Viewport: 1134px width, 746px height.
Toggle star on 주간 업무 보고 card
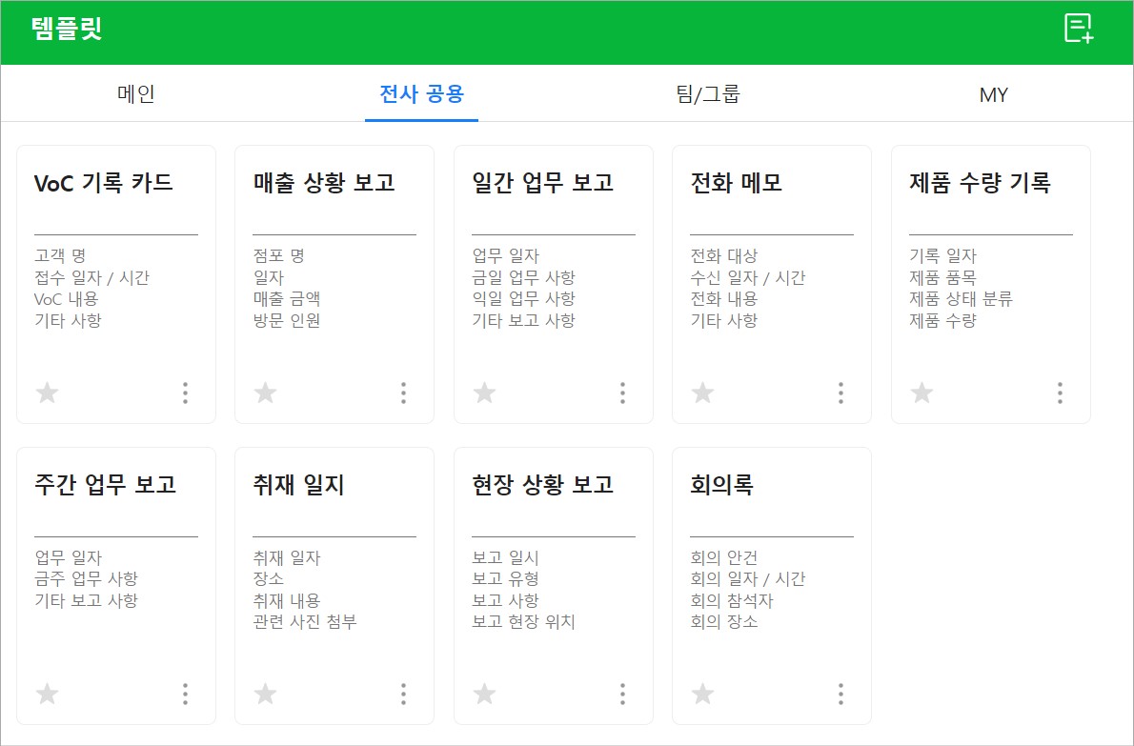click(47, 694)
